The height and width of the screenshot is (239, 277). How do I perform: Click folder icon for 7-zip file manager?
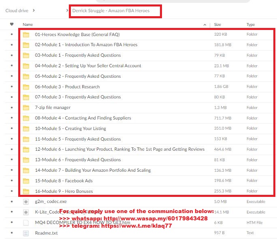(x=26, y=108)
